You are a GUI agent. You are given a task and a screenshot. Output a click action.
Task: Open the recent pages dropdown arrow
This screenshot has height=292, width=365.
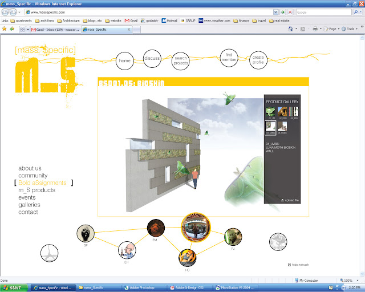click(19, 12)
